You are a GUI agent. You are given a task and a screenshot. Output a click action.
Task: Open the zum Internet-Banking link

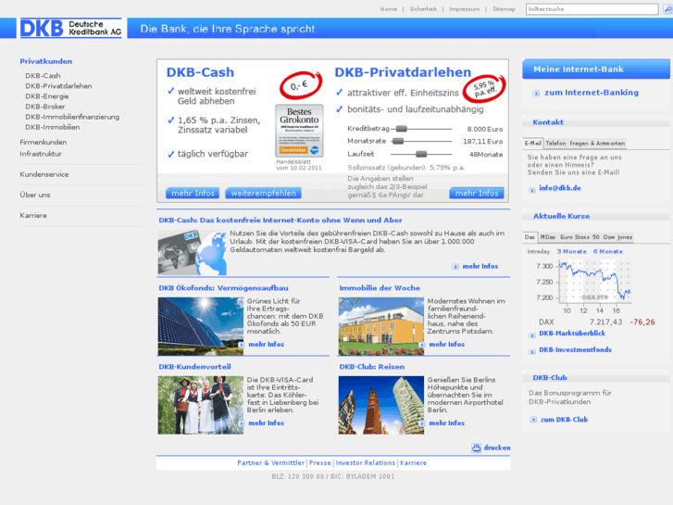pos(592,93)
